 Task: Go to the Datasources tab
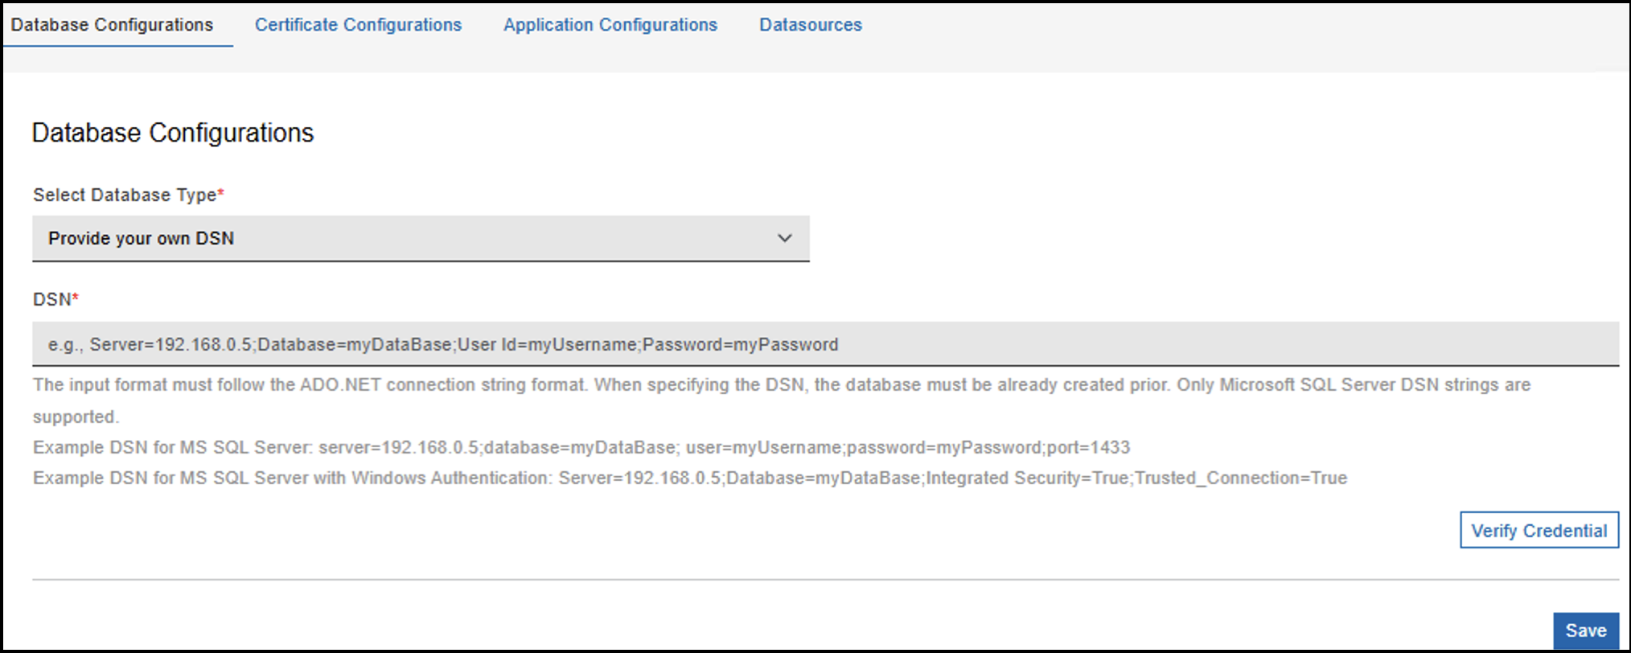(x=810, y=25)
